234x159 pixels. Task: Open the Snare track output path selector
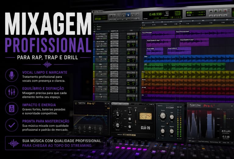pyautogui.click(x=131, y=80)
